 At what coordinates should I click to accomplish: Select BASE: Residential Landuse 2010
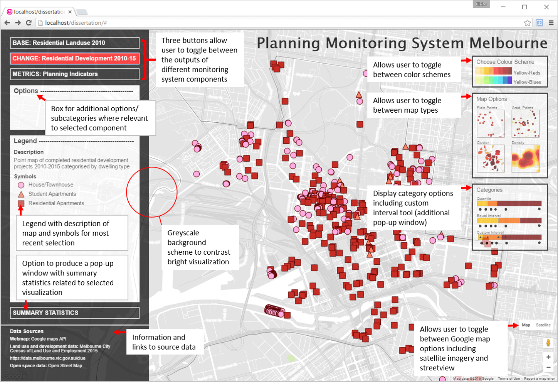(x=75, y=43)
